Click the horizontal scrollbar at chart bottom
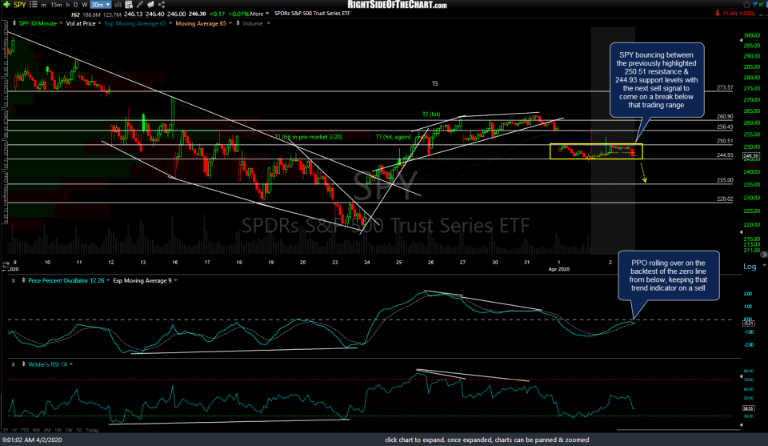The image size is (768, 446). pos(678,430)
